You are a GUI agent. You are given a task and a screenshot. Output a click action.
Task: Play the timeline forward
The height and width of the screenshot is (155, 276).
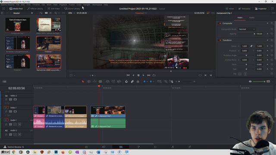point(144,75)
